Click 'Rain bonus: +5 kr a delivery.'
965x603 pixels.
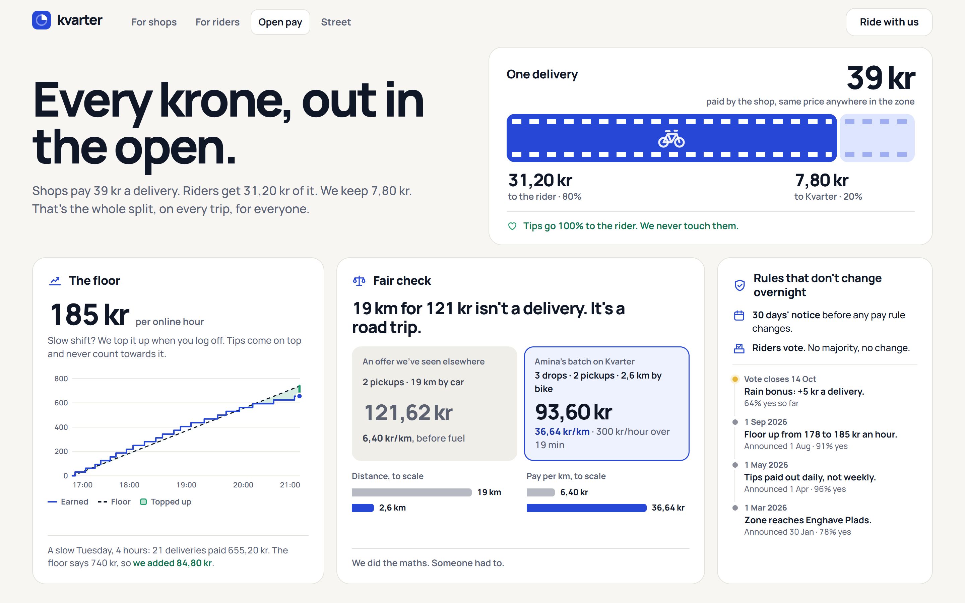pos(804,392)
